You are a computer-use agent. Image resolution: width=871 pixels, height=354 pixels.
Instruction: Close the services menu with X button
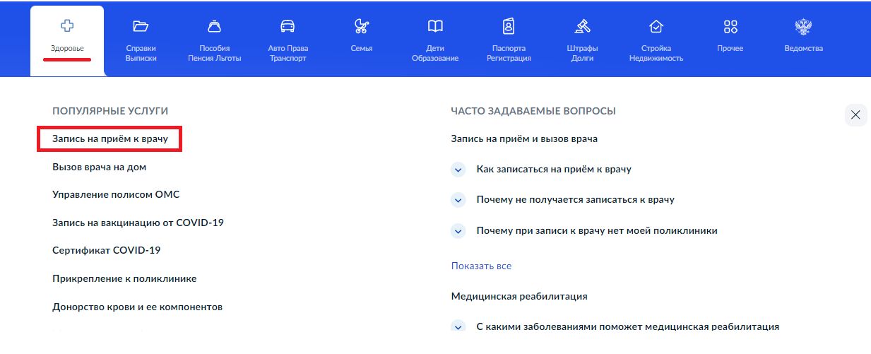click(855, 115)
